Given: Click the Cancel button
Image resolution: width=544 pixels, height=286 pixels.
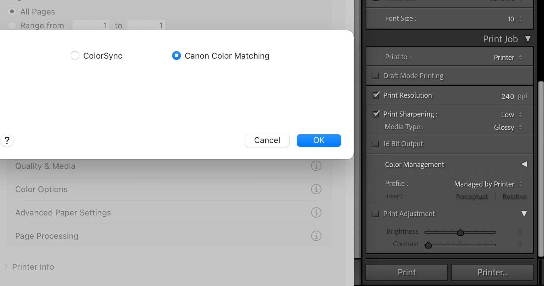Looking at the screenshot, I should (267, 140).
